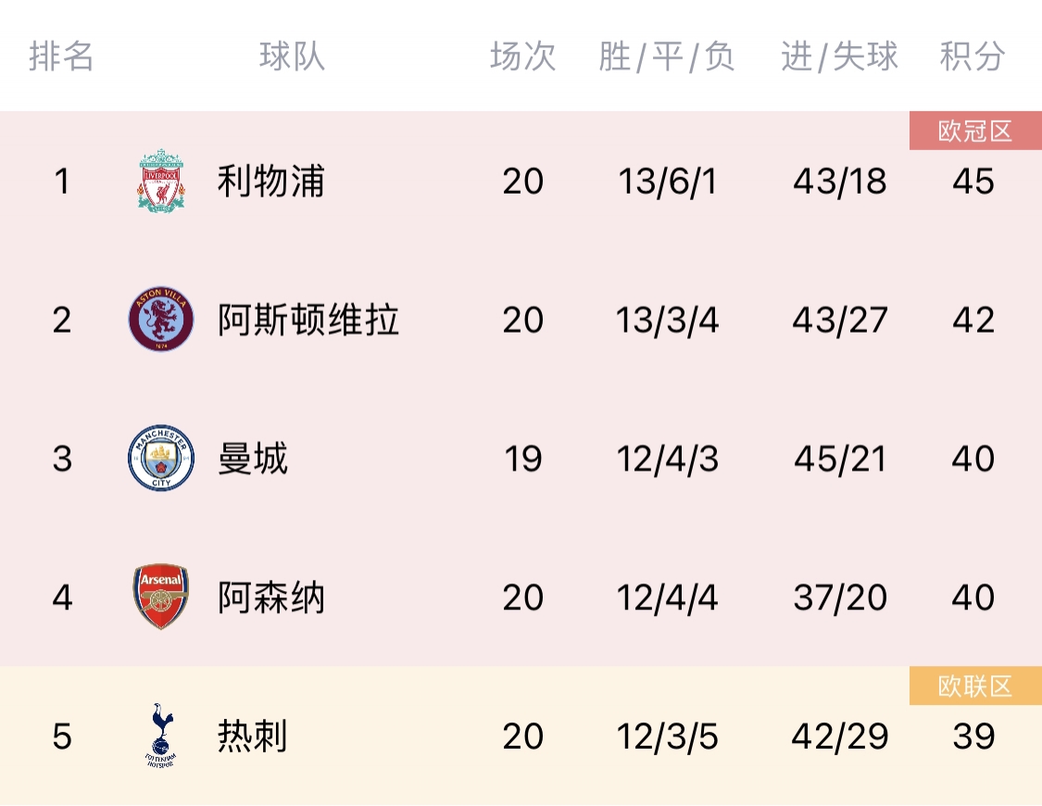
Task: Click the Liverpool club crest
Action: (161, 181)
